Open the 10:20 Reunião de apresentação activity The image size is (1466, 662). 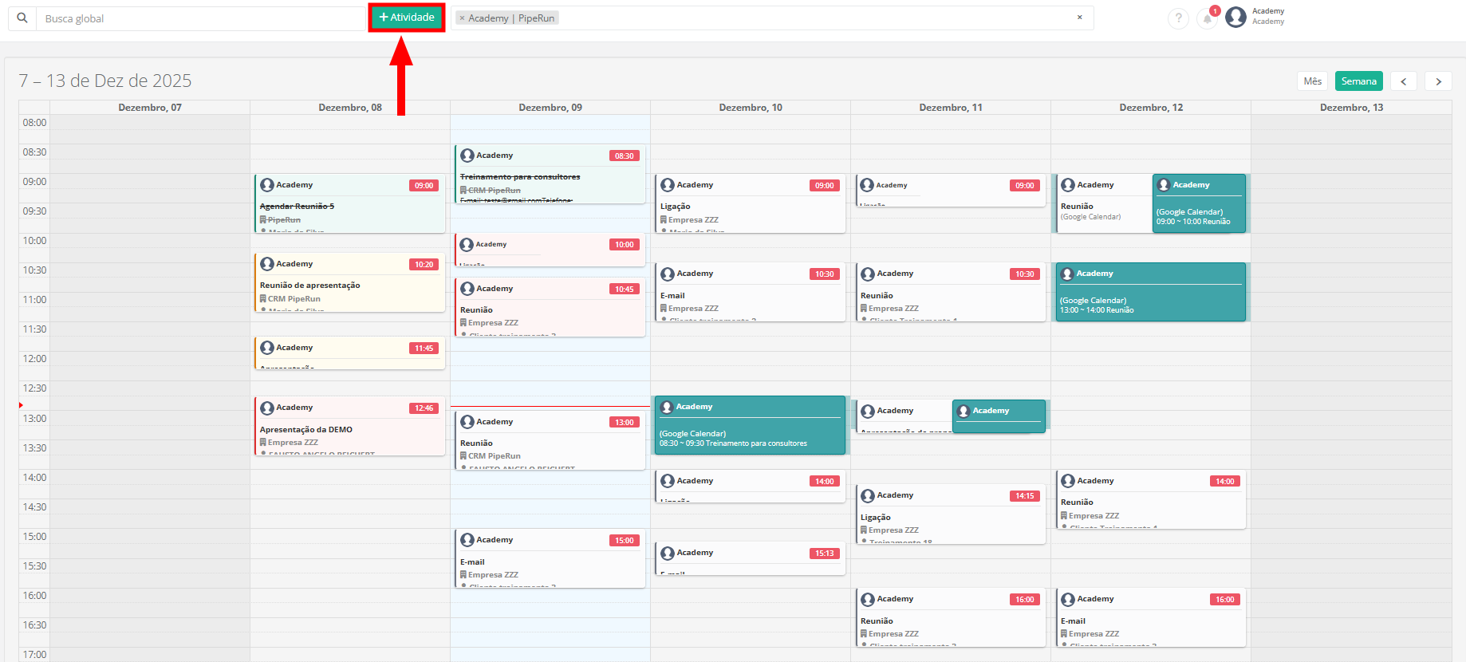pos(349,285)
